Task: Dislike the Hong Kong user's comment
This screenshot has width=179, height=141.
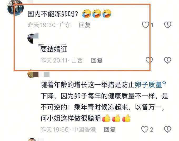Action: pos(168,129)
